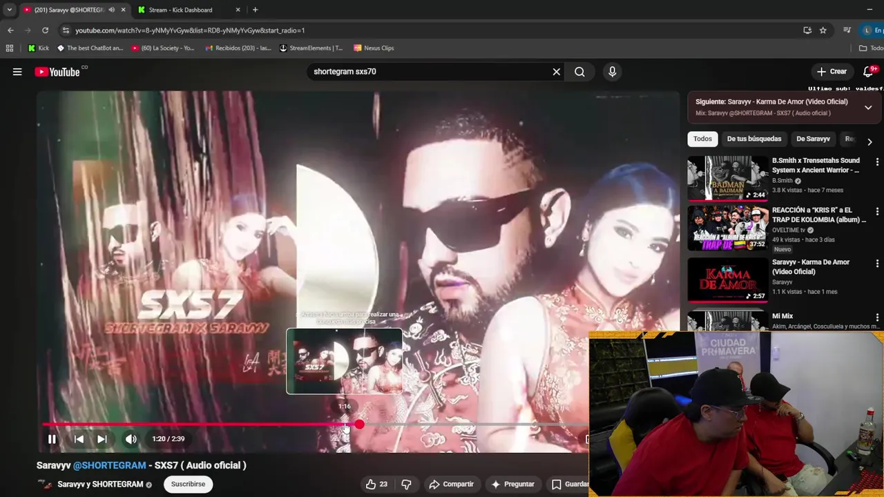Open Saravyv y SHORTEGRAM channel name
The width and height of the screenshot is (884, 497).
[100, 484]
